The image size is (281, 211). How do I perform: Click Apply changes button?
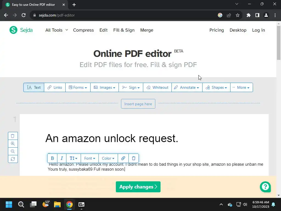click(138, 187)
